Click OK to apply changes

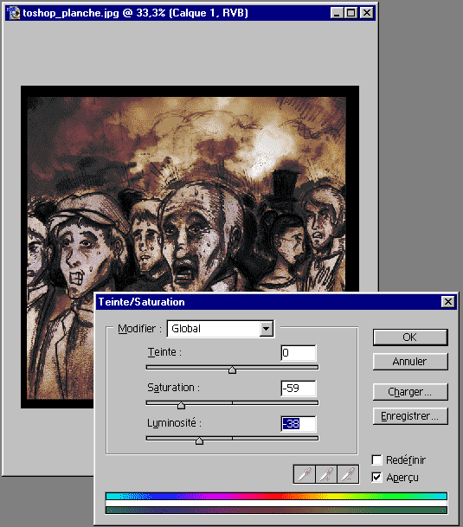[x=410, y=337]
